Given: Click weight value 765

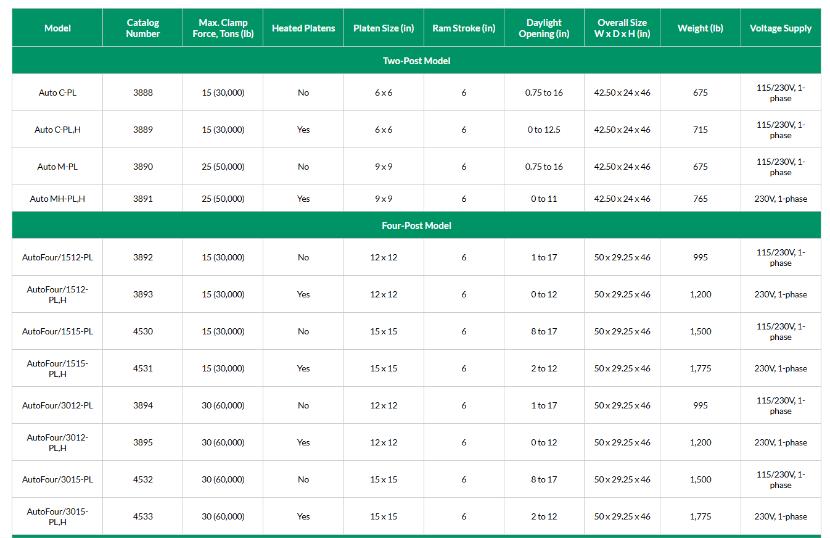Looking at the screenshot, I should point(701,199).
